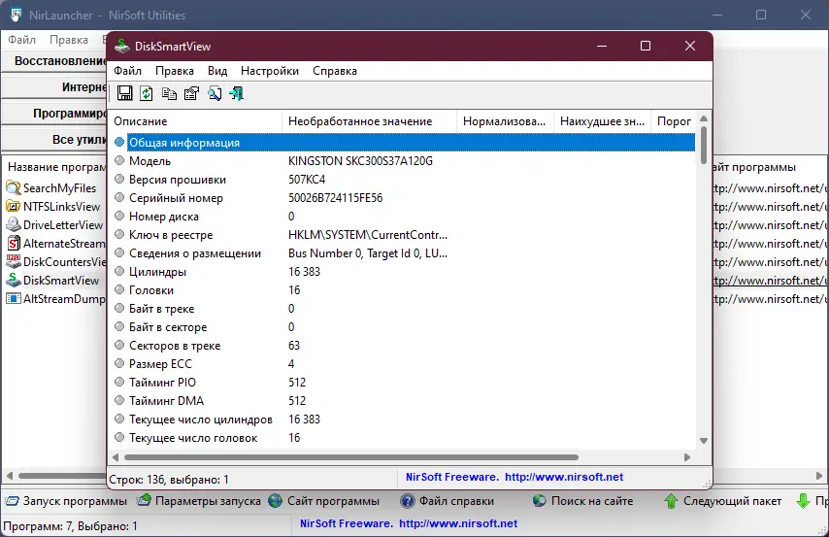829x537 pixels.
Task: Select the Текущее число цилиндров row
Action: (403, 420)
